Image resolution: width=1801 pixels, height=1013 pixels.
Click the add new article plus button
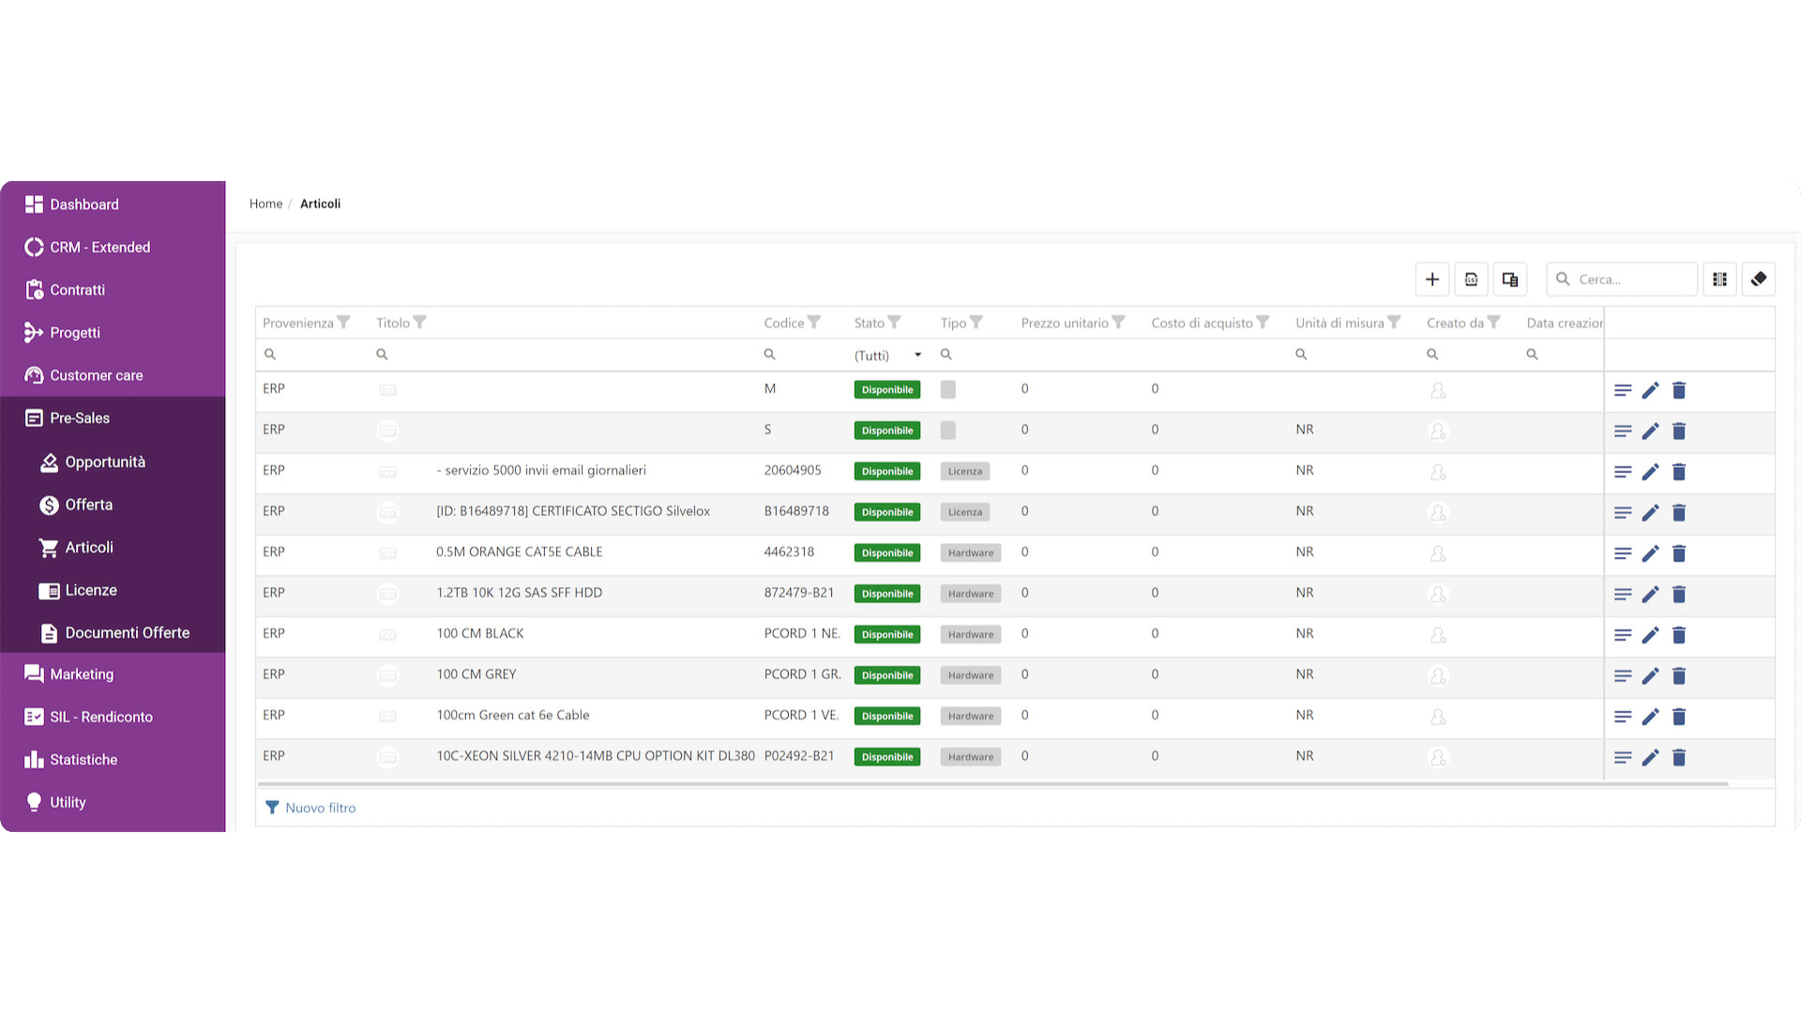click(1431, 280)
